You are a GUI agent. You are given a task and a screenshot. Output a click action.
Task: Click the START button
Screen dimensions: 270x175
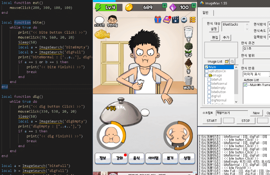coord(212,121)
